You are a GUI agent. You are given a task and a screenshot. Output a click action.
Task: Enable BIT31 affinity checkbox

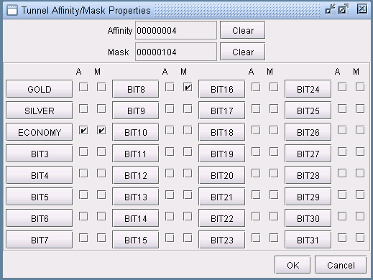pos(342,238)
